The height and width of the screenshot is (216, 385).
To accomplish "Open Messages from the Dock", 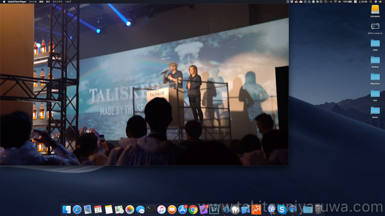I will [x=140, y=209].
